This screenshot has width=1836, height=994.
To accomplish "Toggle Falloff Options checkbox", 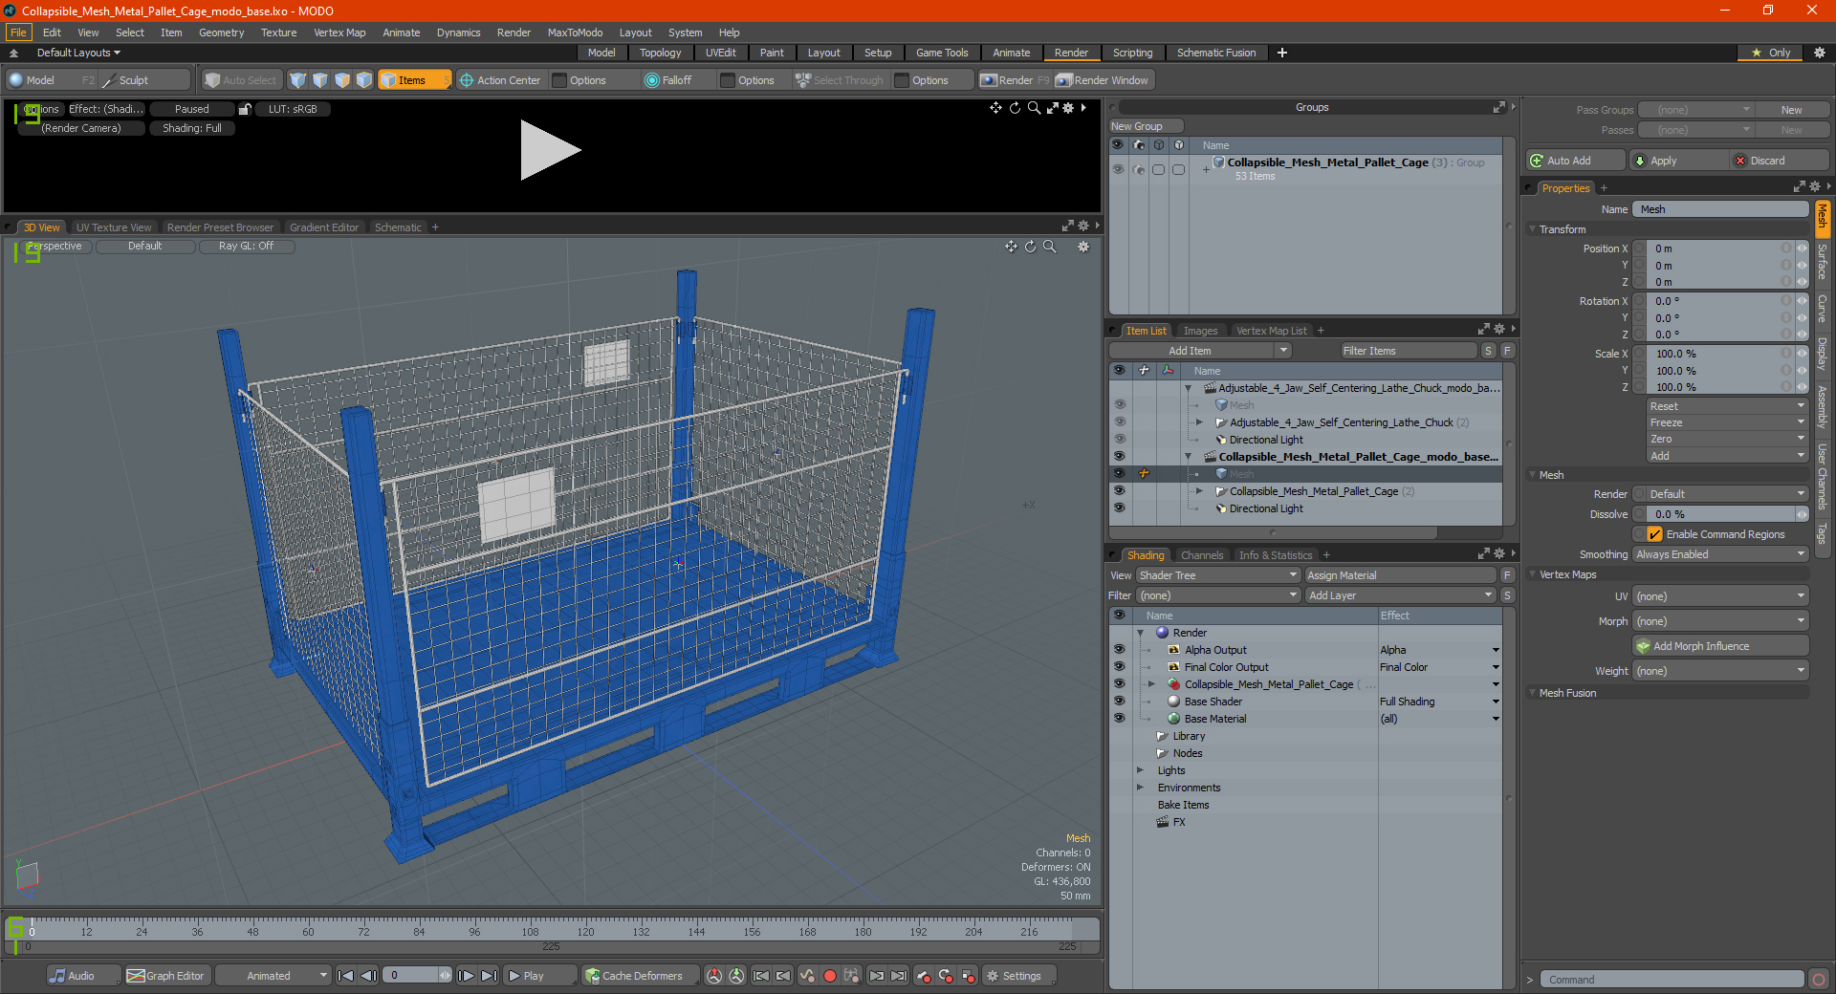I will (x=729, y=80).
